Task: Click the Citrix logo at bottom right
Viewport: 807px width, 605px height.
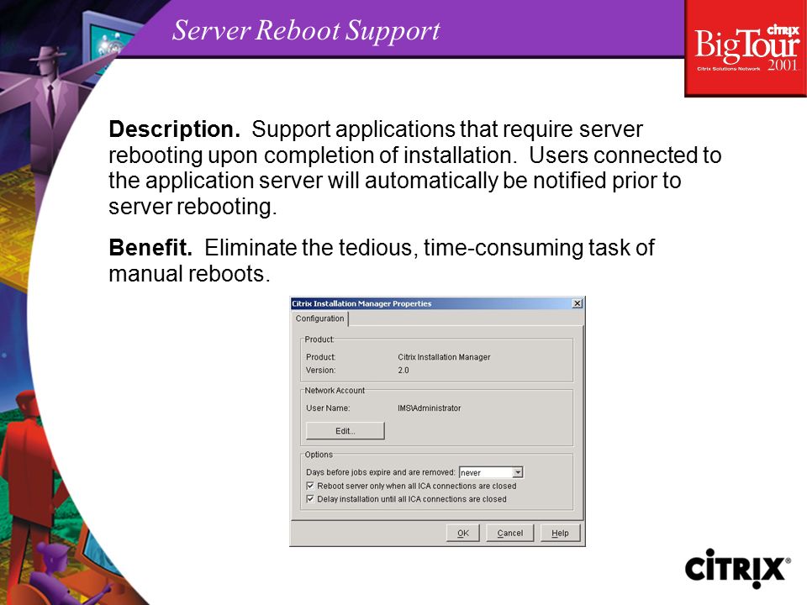Action: tap(737, 569)
